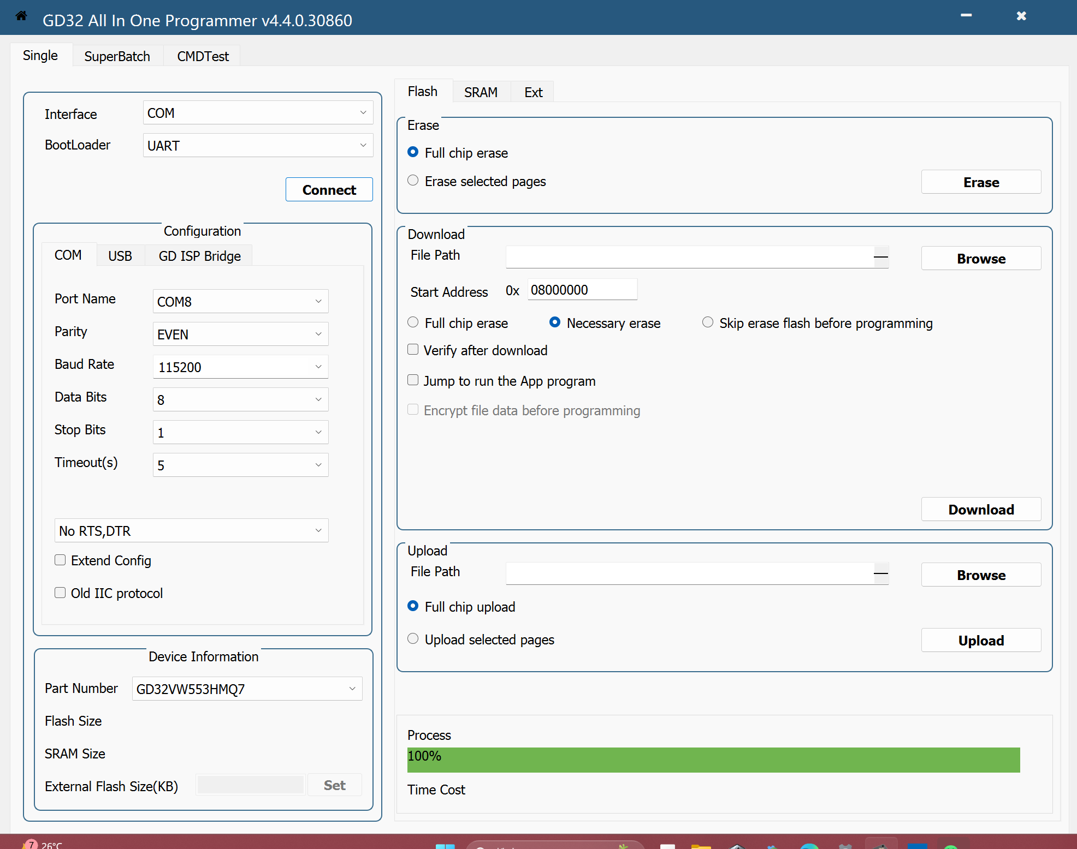1077x849 pixels.
Task: Minimize the programmer window
Action: [x=966, y=16]
